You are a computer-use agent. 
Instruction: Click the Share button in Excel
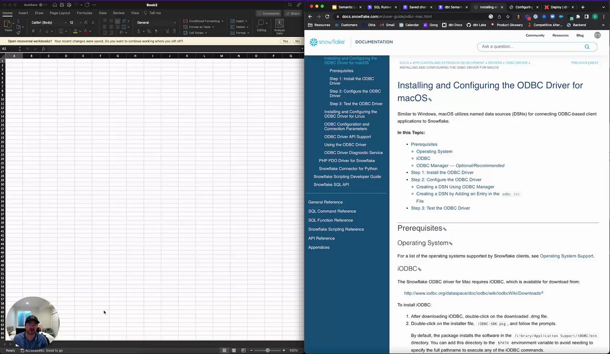tap(293, 13)
